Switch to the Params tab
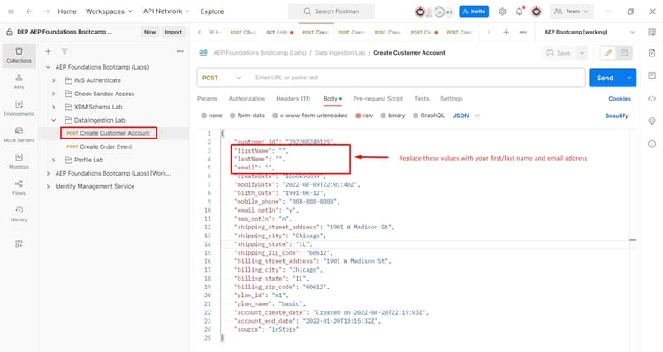 pyautogui.click(x=207, y=98)
